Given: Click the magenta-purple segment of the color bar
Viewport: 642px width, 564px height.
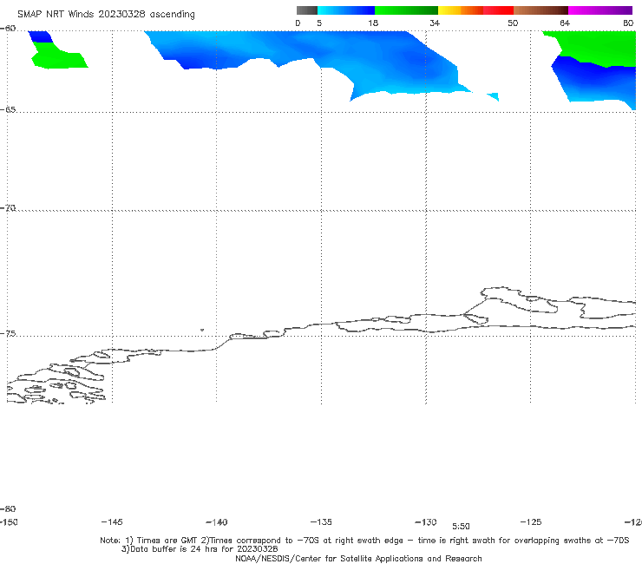Looking at the screenshot, I should (600, 10).
